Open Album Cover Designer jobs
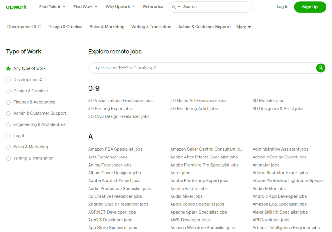 pos(114,173)
